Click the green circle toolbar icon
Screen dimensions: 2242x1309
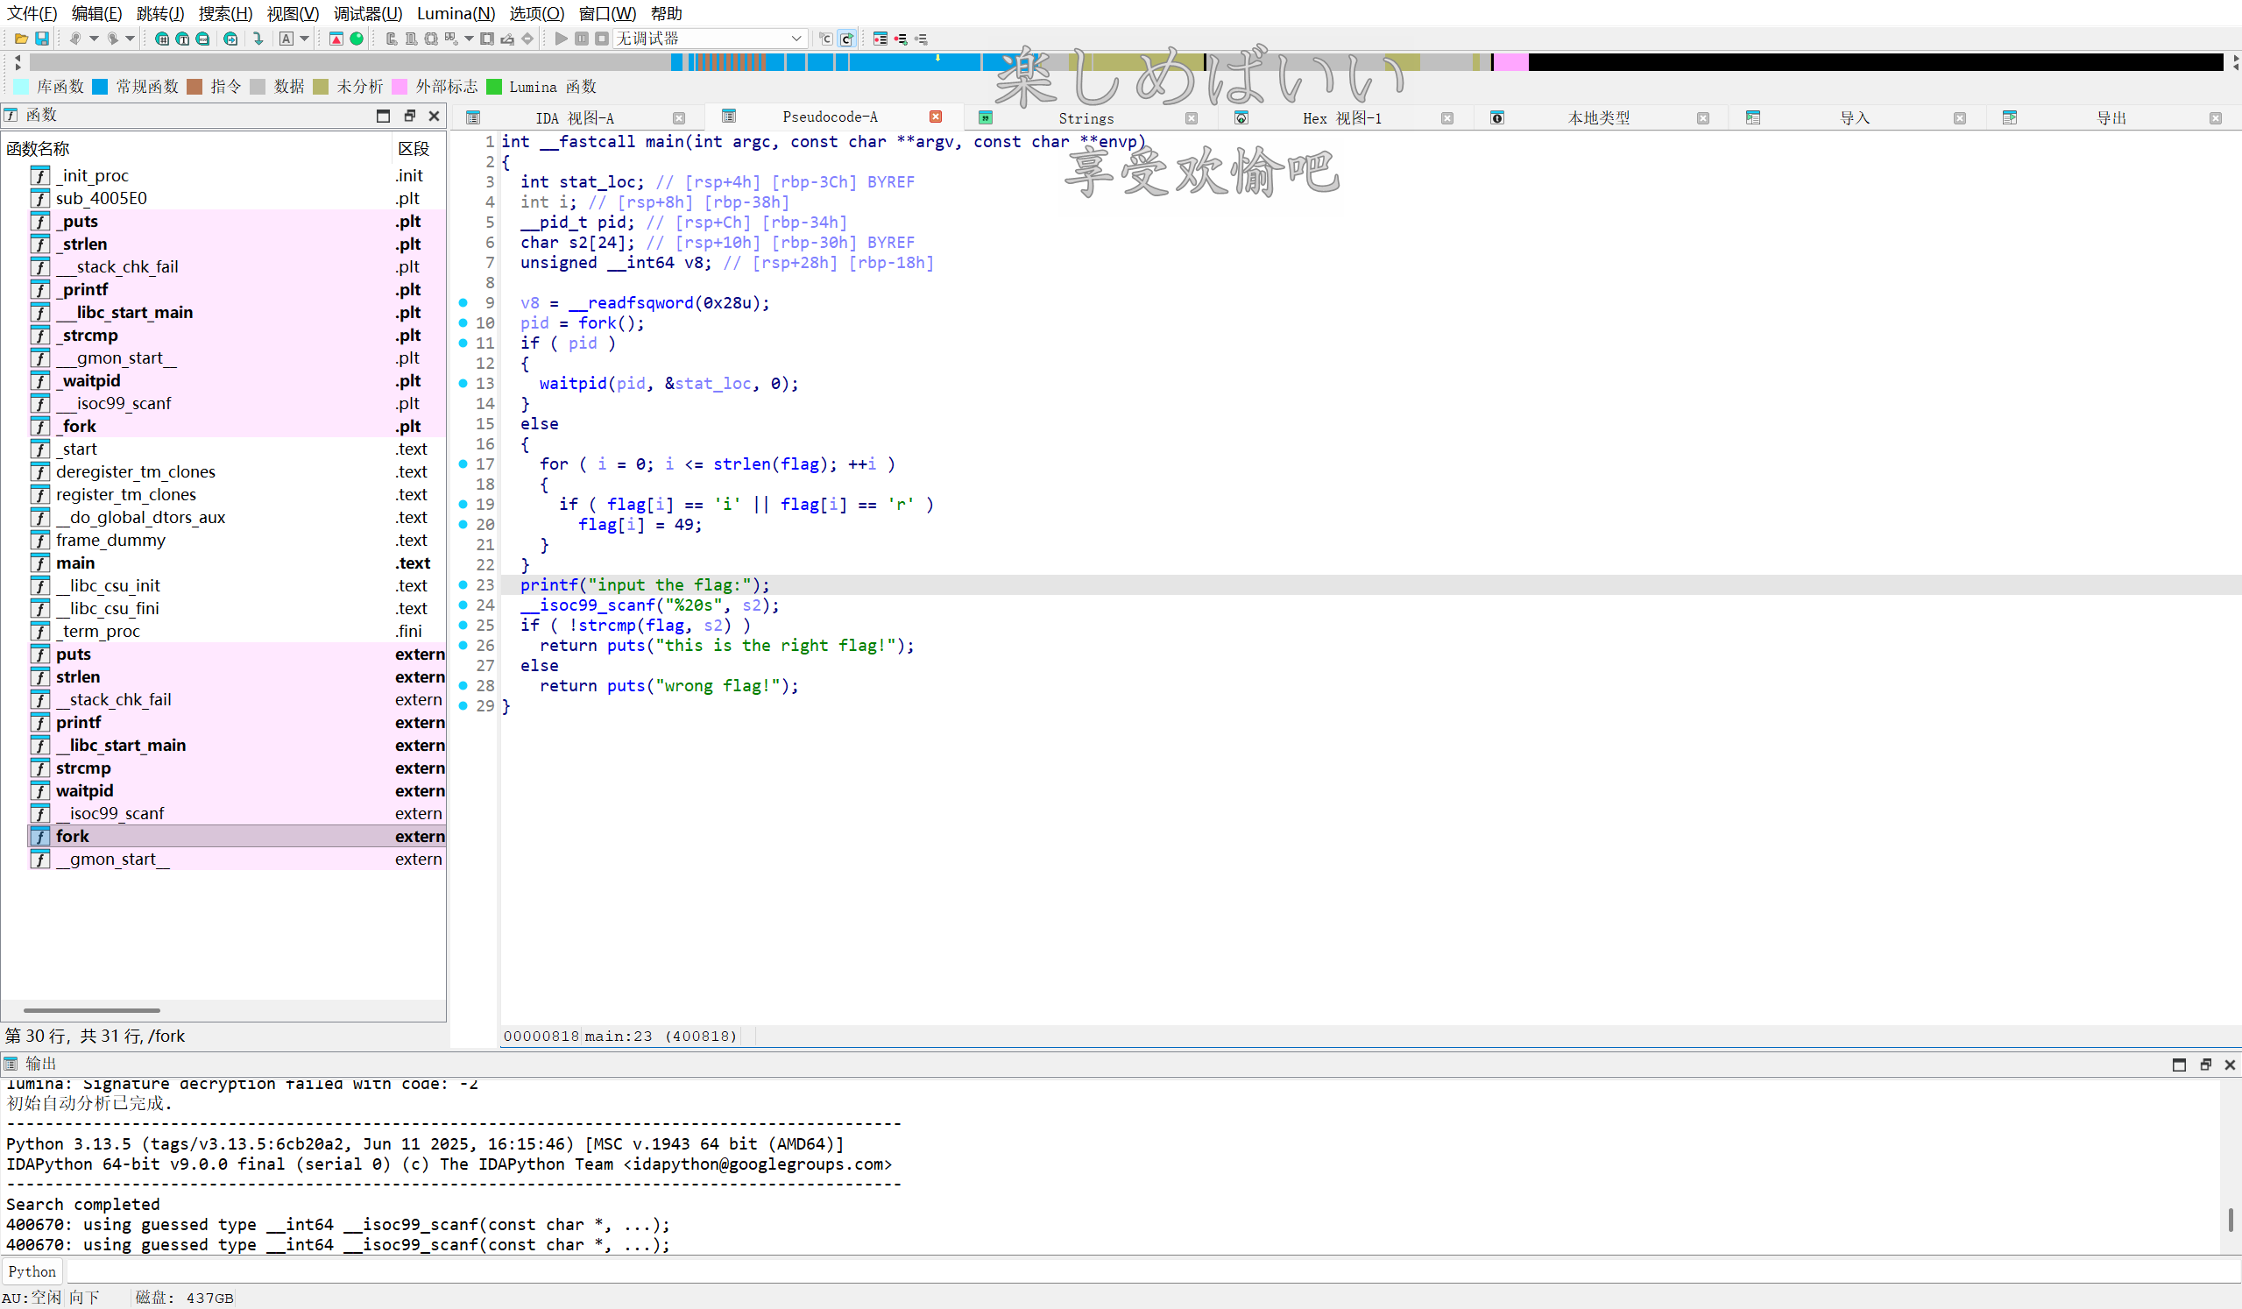point(357,39)
